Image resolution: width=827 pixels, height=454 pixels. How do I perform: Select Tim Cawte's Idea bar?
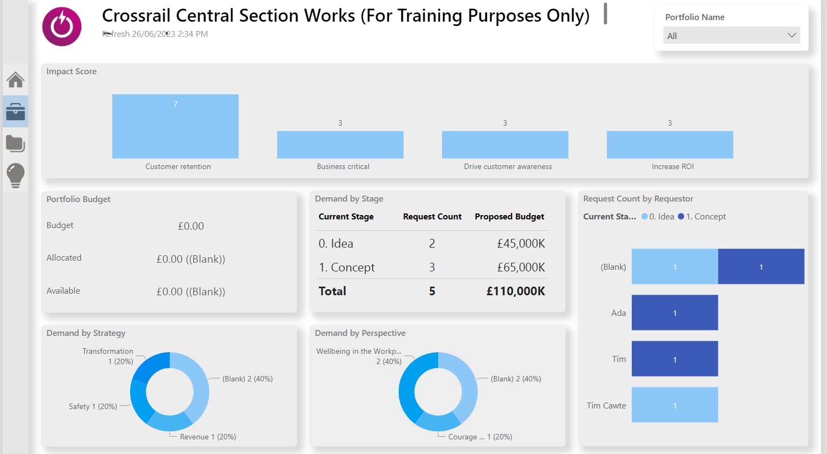[675, 405]
